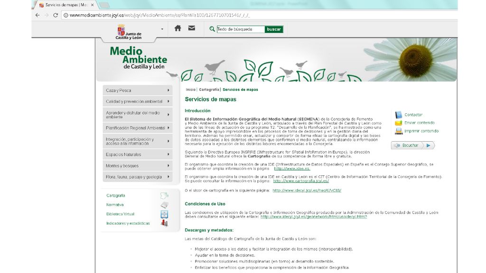The image size is (486, 273).
Task: Open the Normativa sidebar link
Action: coord(115,205)
